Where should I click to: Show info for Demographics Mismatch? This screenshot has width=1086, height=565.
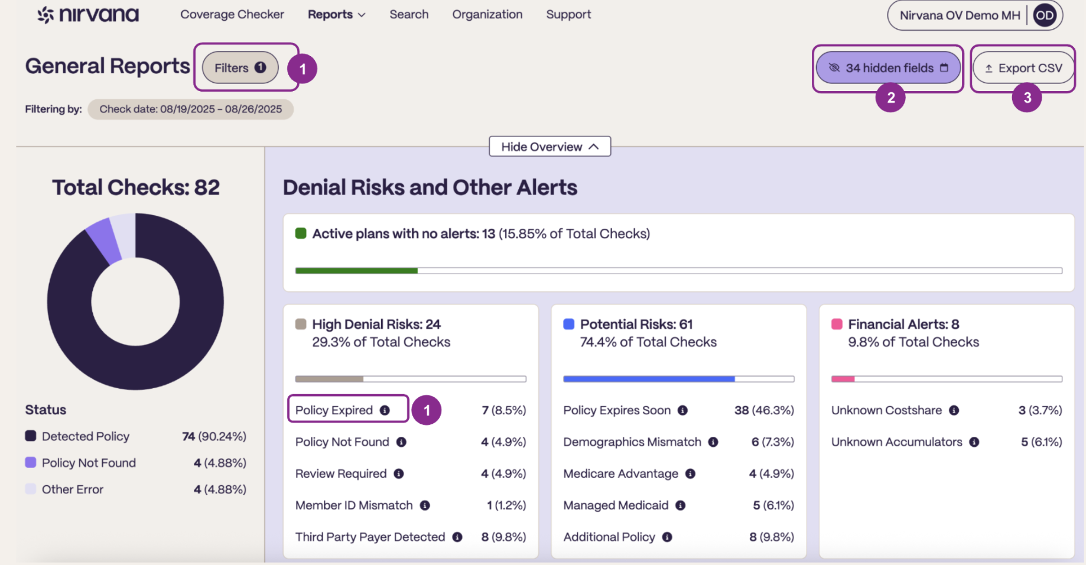click(x=713, y=442)
